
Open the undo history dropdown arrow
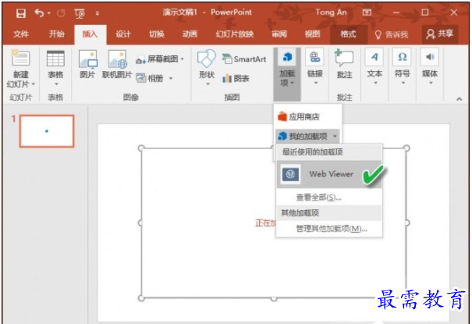click(49, 13)
